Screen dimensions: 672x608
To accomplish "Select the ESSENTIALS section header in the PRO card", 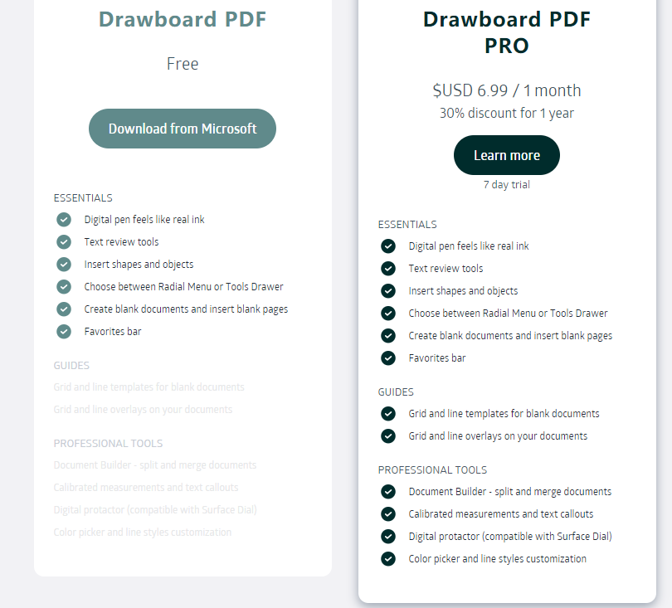I will (x=407, y=224).
